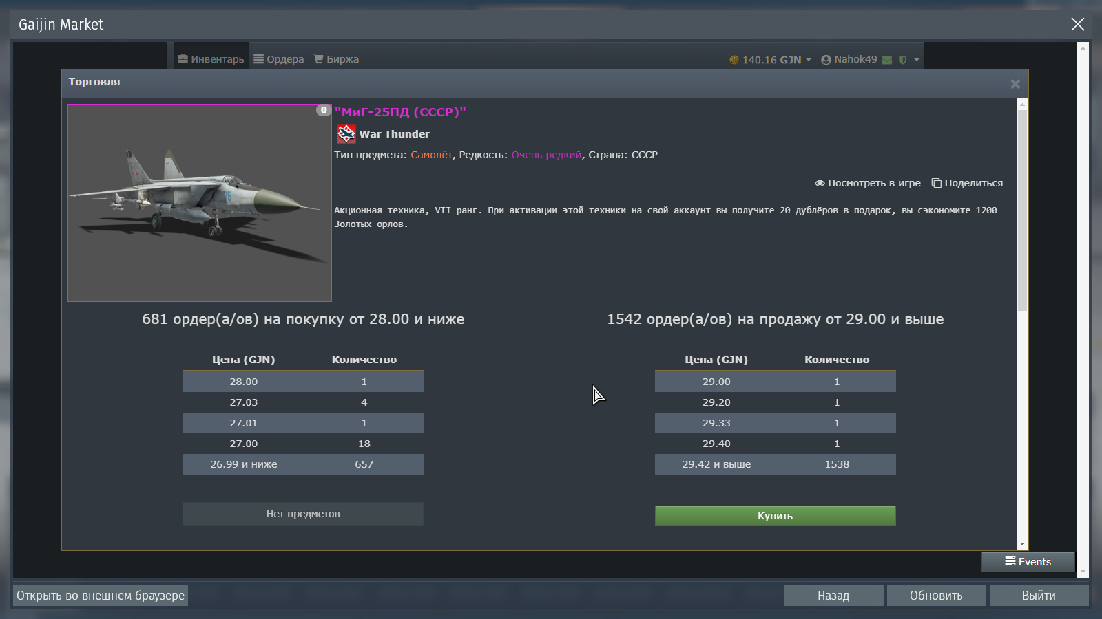The width and height of the screenshot is (1102, 619).
Task: Click the Обновить refresh button
Action: [x=936, y=596]
